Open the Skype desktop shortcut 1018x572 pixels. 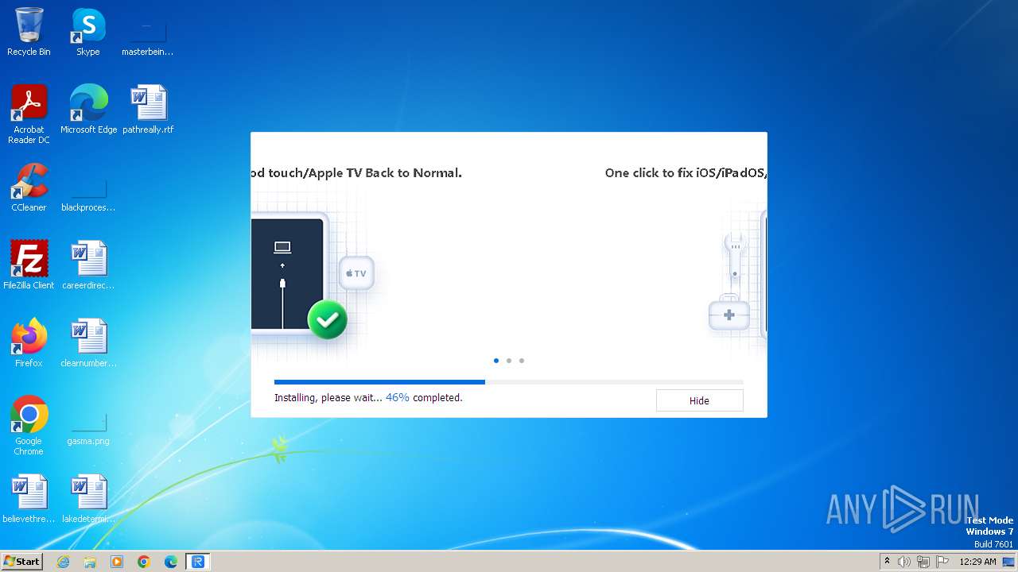(88, 32)
